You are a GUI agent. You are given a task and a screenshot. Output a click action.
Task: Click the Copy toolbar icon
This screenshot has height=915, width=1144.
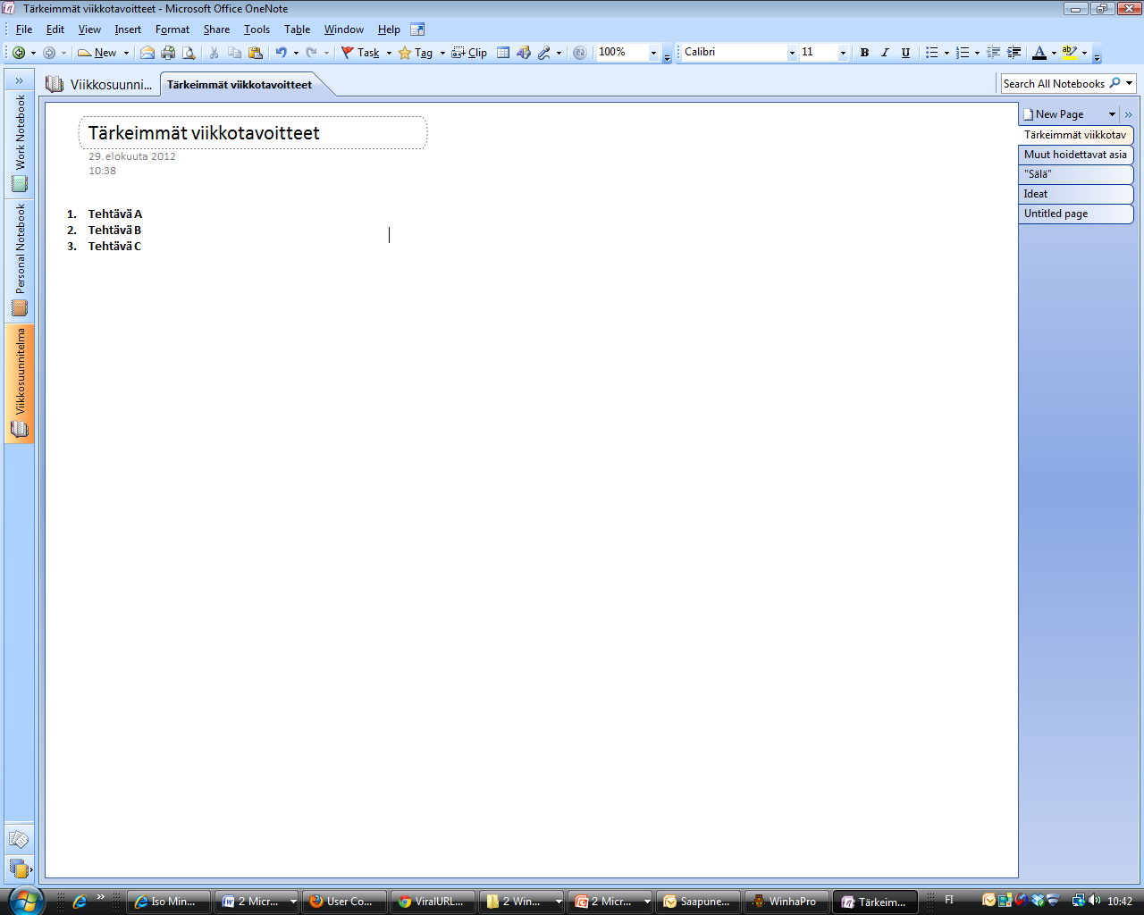pyautogui.click(x=234, y=53)
